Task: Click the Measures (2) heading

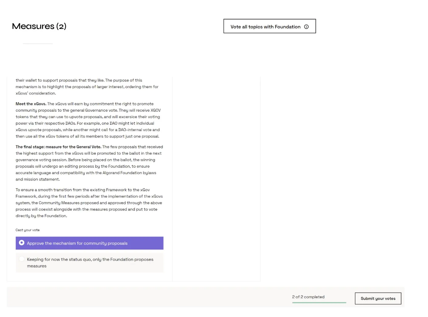Action: (39, 26)
